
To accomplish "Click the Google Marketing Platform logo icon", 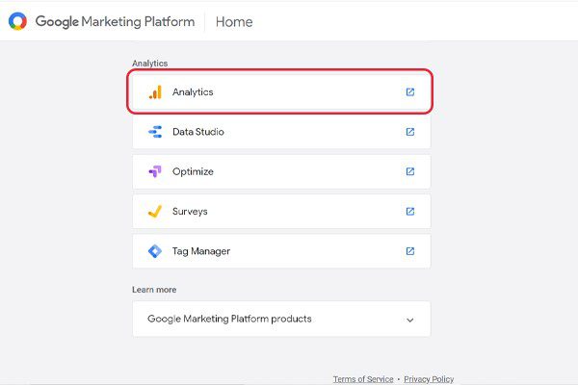I will click(17, 21).
